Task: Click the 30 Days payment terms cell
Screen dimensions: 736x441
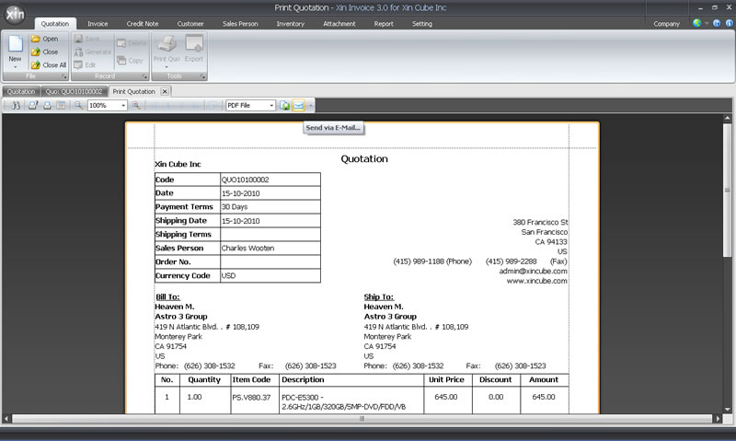Action: point(270,206)
